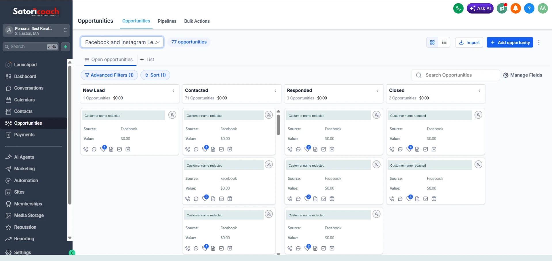Open the three-dot more options menu

[x=539, y=42]
